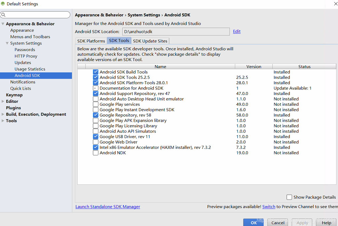Check Google Play Instant Development SDK
The width and height of the screenshot is (338, 226).
(x=96, y=110)
